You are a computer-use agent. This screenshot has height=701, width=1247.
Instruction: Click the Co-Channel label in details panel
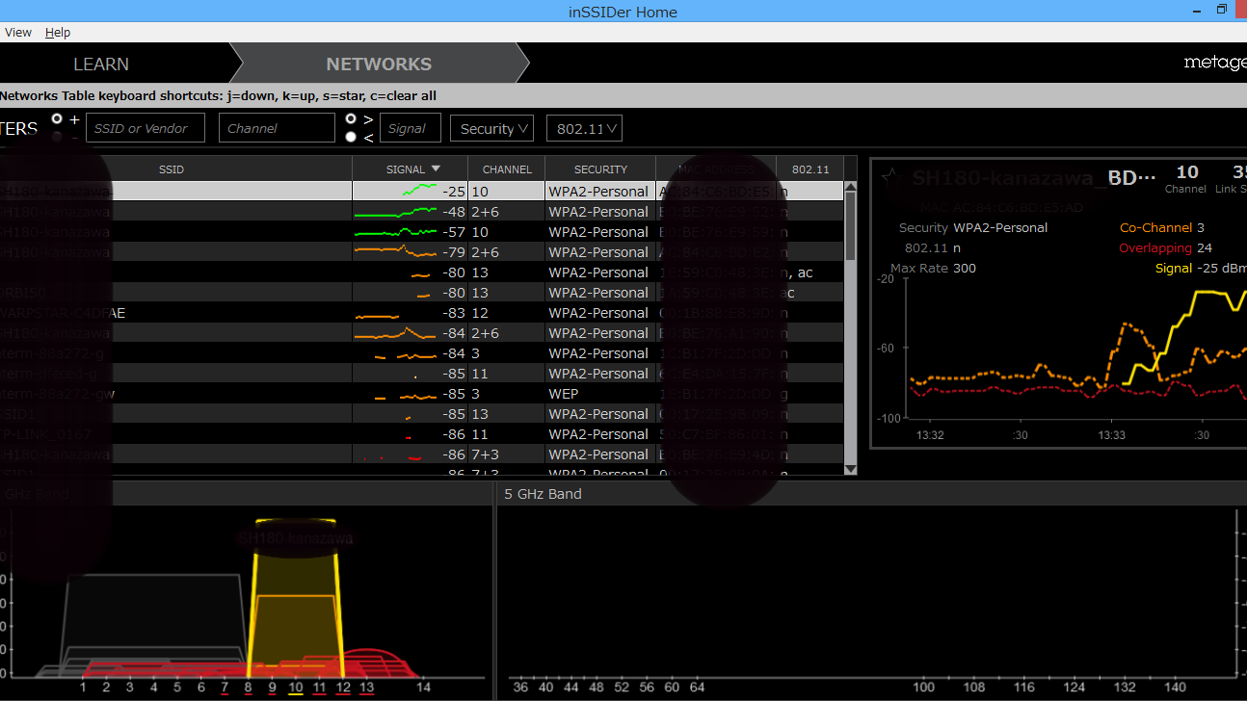point(1155,228)
